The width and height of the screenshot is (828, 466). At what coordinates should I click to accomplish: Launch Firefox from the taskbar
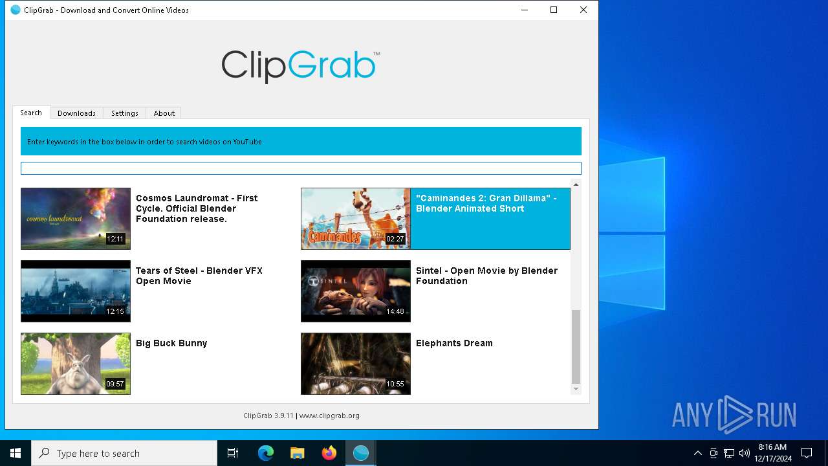pyautogui.click(x=329, y=453)
